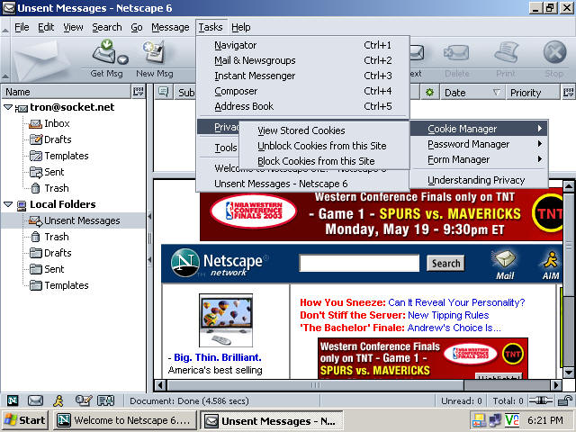Screen dimensions: 576x432
Task: Click the Get Msg toolbar icon
Action: [109, 53]
